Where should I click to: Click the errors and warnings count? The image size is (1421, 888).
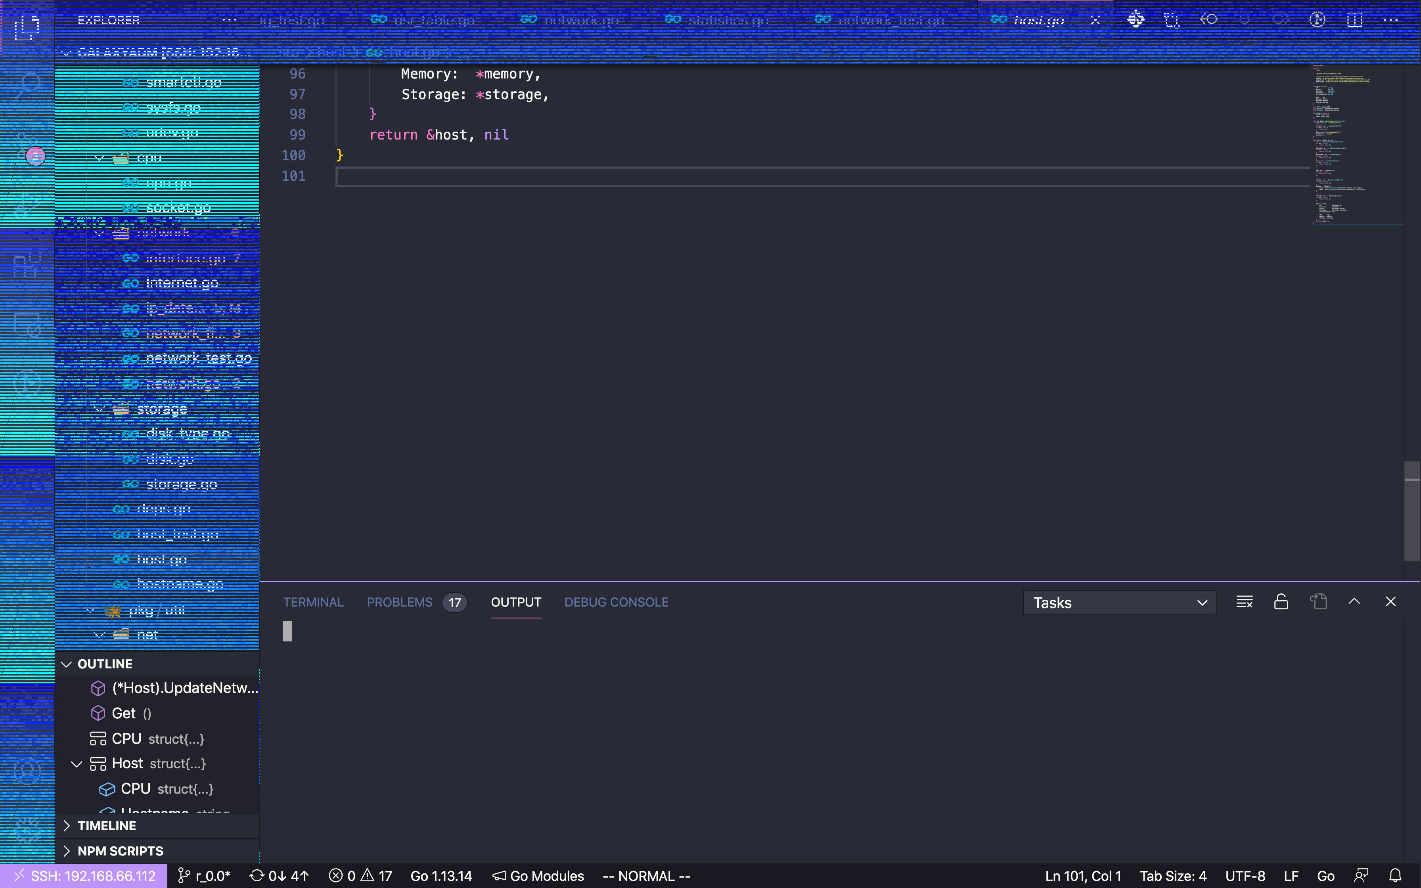pyautogui.click(x=360, y=876)
